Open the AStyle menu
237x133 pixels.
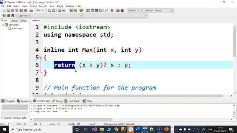(60, 6)
